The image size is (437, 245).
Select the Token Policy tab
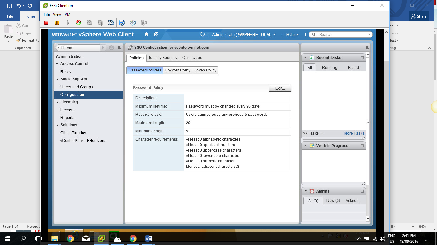(205, 70)
